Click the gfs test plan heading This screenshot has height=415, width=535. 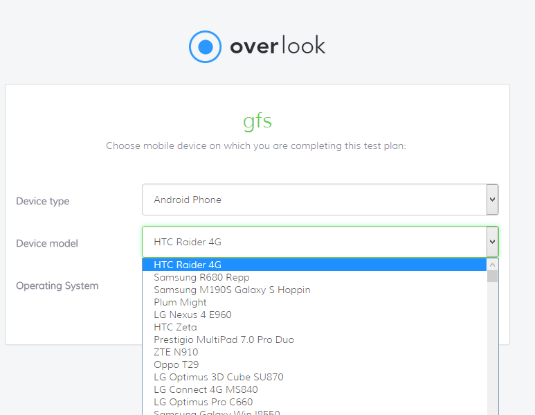click(257, 121)
